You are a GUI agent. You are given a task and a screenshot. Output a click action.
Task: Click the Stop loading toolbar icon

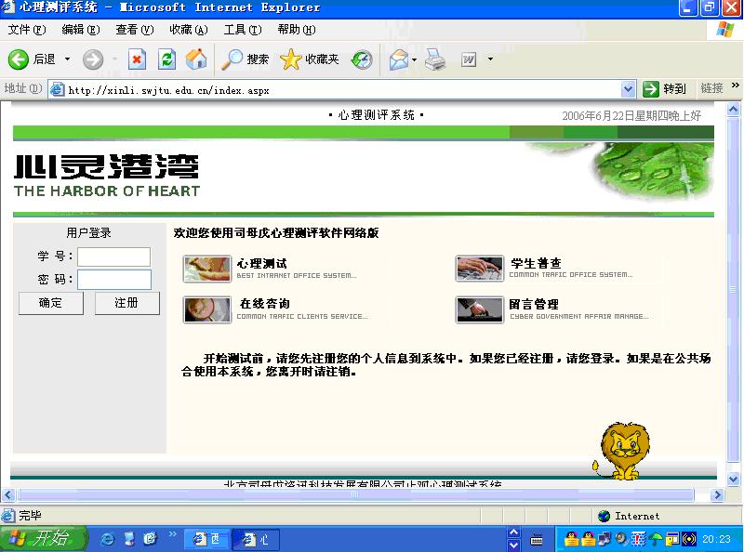click(137, 59)
